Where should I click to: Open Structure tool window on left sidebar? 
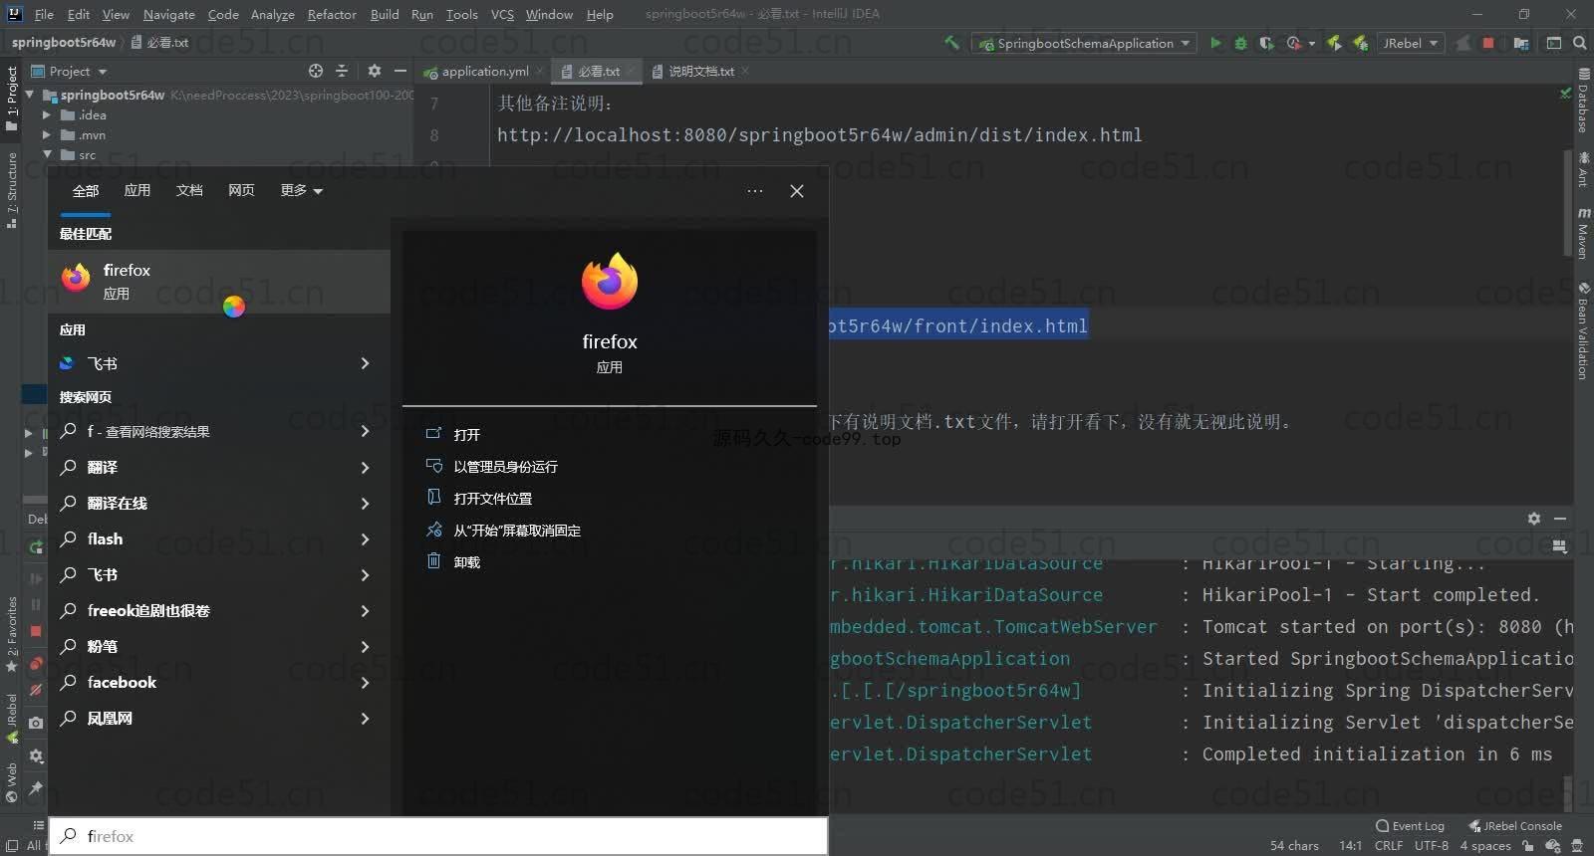(x=12, y=190)
